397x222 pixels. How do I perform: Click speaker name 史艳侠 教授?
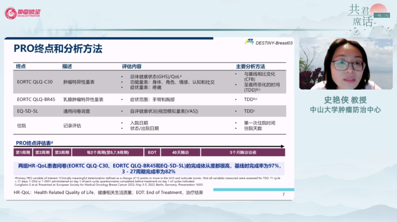(345, 100)
